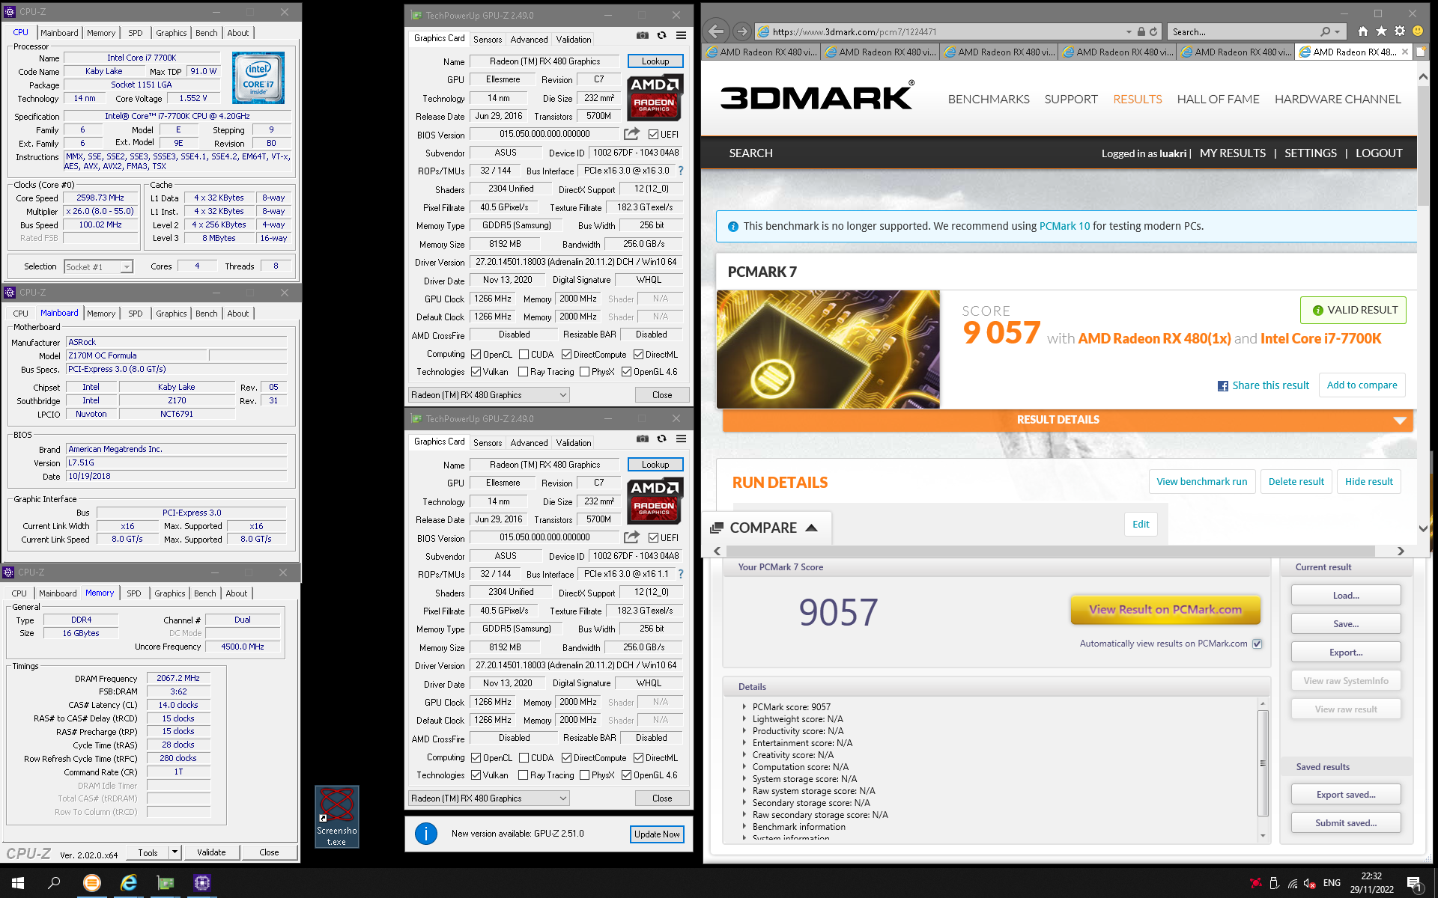Toggle the UEFI checkbox in upper GPU-Z window
This screenshot has width=1438, height=898.
coord(653,135)
